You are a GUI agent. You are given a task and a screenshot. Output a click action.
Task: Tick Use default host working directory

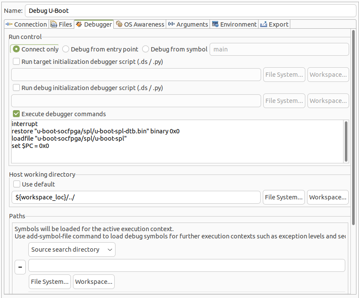point(17,184)
